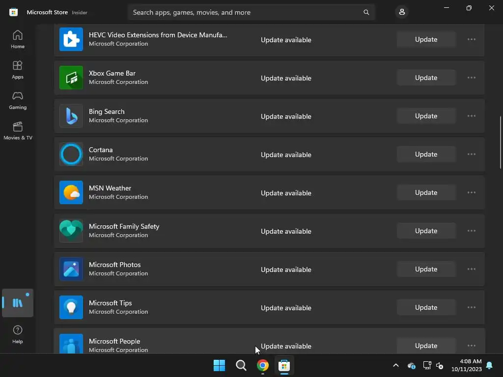Open Help in the sidebar
Screen dimensions: 503x377
18,335
